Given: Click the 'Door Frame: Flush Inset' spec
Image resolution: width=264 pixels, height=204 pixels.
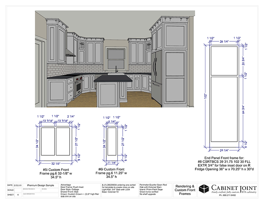Looking at the screenshot, I should pos(72,187).
